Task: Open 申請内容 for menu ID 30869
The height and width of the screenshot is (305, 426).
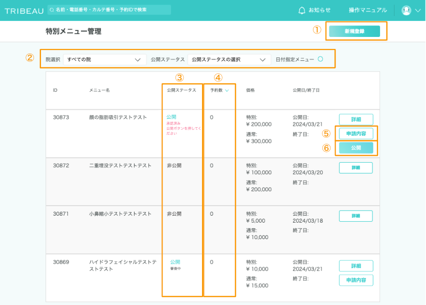Action: (355, 280)
